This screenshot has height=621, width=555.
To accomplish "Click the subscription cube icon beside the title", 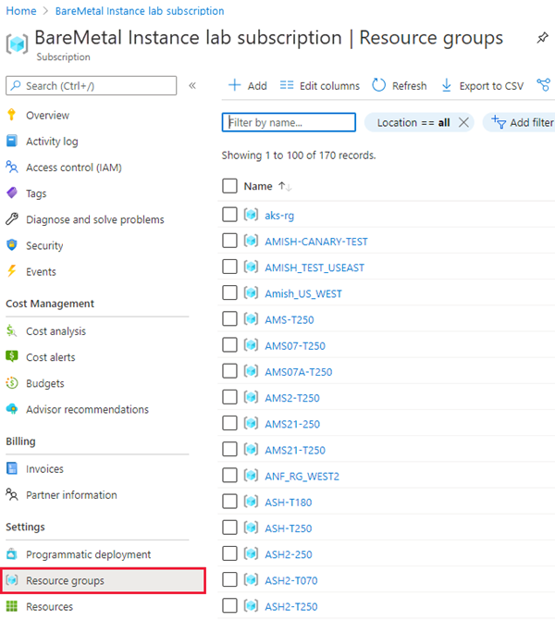I will [x=17, y=43].
